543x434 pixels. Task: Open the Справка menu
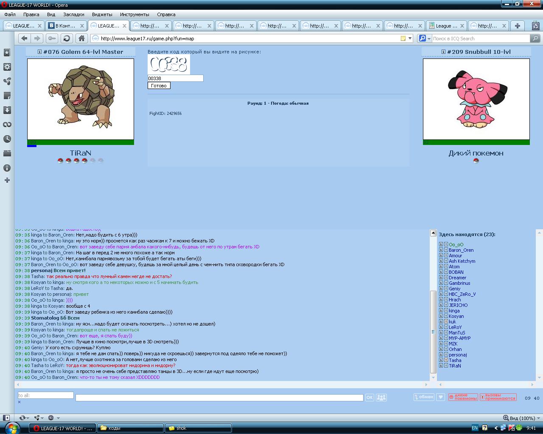click(x=166, y=14)
